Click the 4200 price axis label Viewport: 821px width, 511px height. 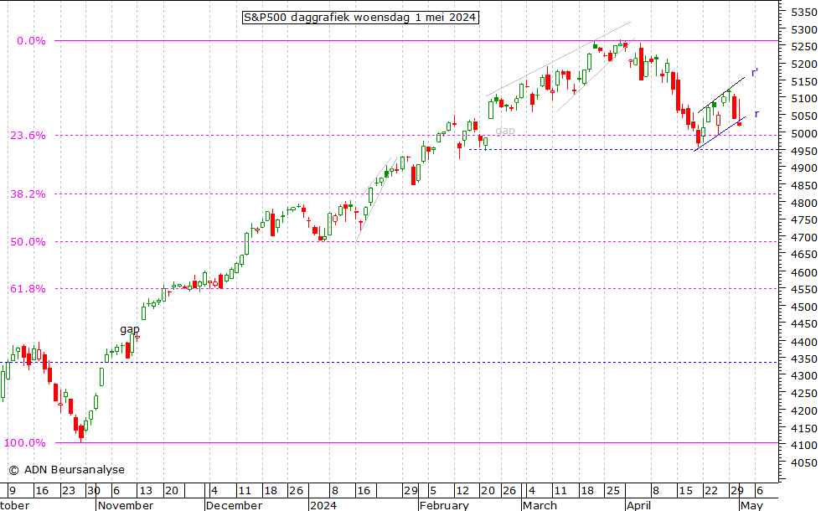[x=803, y=411]
